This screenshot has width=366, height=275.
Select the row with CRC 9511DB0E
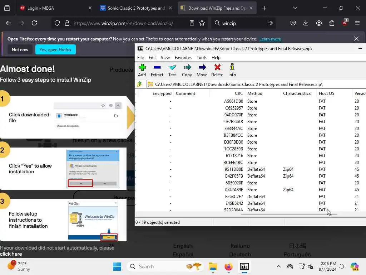[251, 169]
